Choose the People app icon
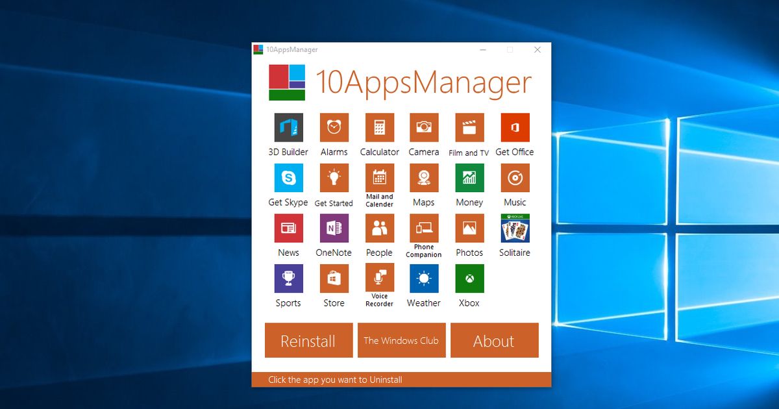This screenshot has width=779, height=409. point(380,228)
